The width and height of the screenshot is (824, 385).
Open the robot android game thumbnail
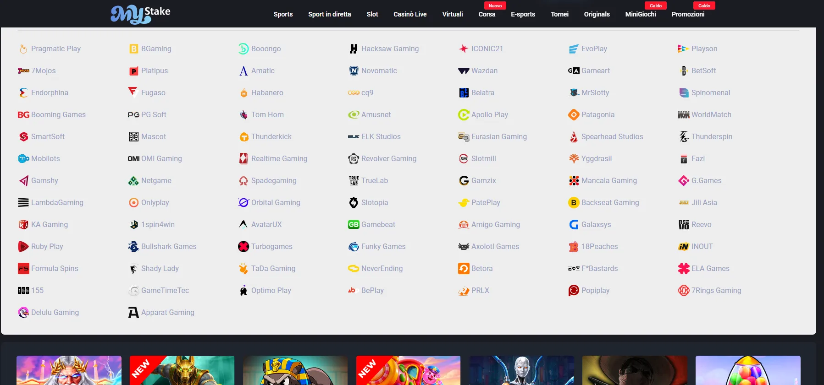(x=522, y=370)
